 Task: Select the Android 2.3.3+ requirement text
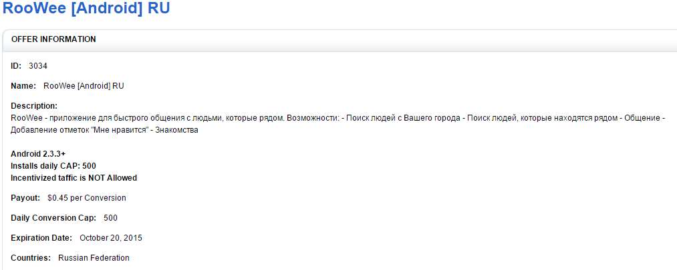(x=38, y=154)
